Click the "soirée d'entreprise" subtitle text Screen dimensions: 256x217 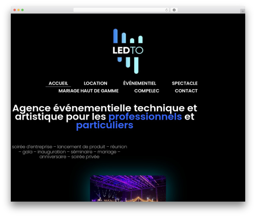click(32, 147)
